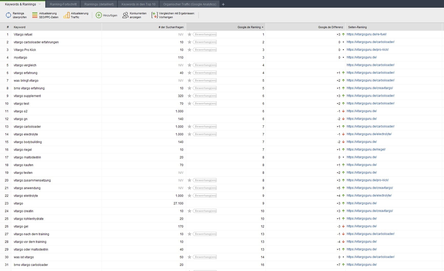
Task: Click the Vergleichen mit Ergebnissen icon
Action: tap(154, 15)
